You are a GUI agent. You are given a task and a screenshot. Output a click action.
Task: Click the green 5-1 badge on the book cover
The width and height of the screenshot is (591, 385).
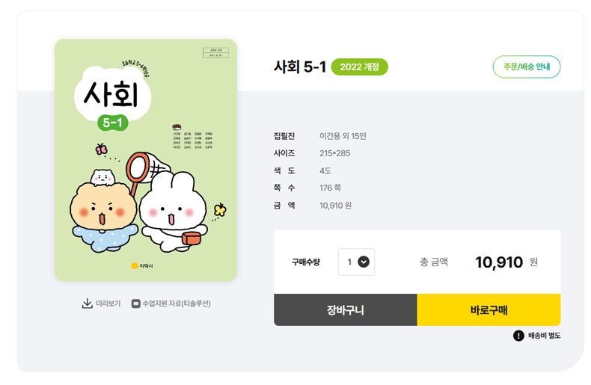coord(113,123)
